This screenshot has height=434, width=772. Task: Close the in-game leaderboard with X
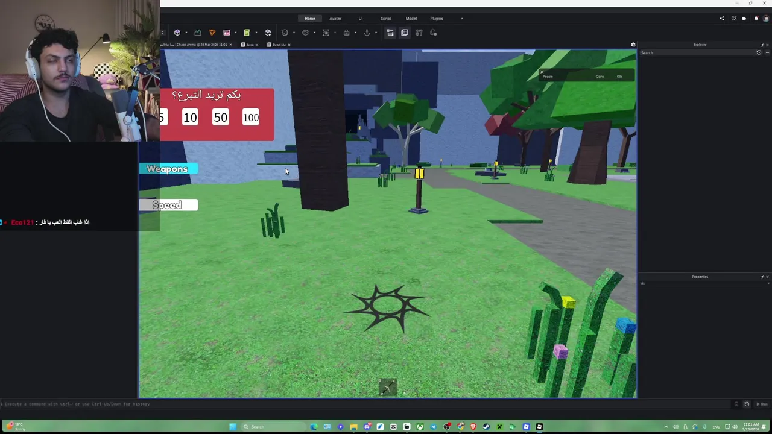(542, 72)
